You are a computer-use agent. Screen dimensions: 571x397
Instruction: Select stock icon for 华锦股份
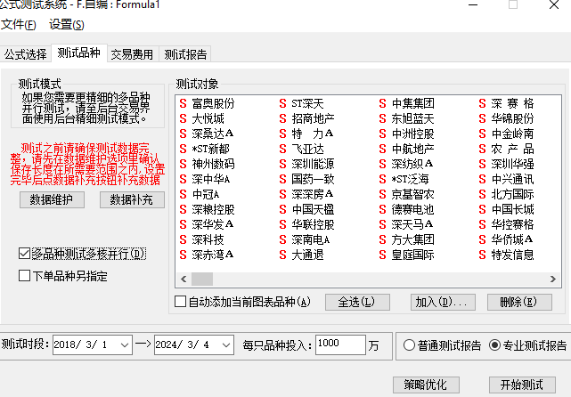(483, 118)
